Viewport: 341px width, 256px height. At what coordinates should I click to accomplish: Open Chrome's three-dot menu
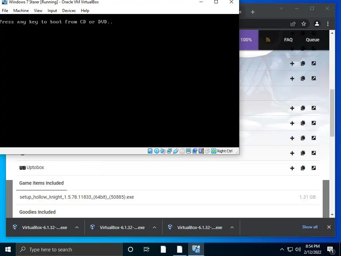click(x=328, y=24)
